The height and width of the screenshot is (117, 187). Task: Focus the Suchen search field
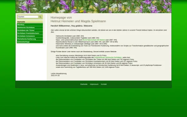(x=28, y=17)
